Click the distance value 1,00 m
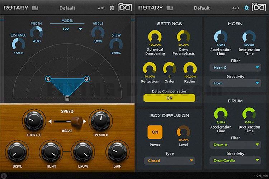Image resolution: width=269 pixels, height=179 pixels. tap(19, 53)
